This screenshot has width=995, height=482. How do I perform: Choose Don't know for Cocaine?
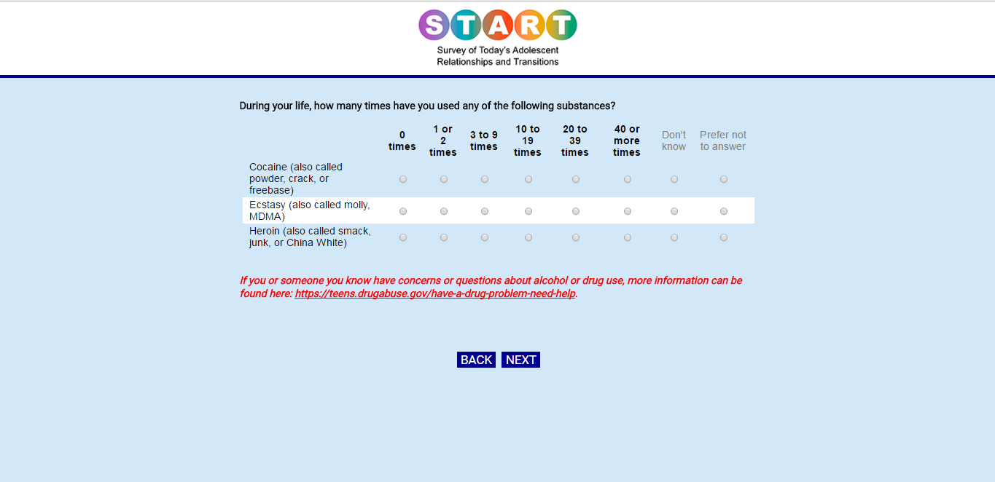pyautogui.click(x=674, y=179)
